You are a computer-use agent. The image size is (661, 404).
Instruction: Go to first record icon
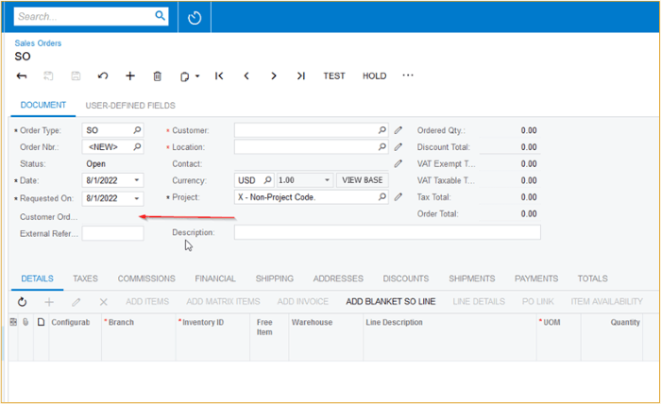[219, 76]
